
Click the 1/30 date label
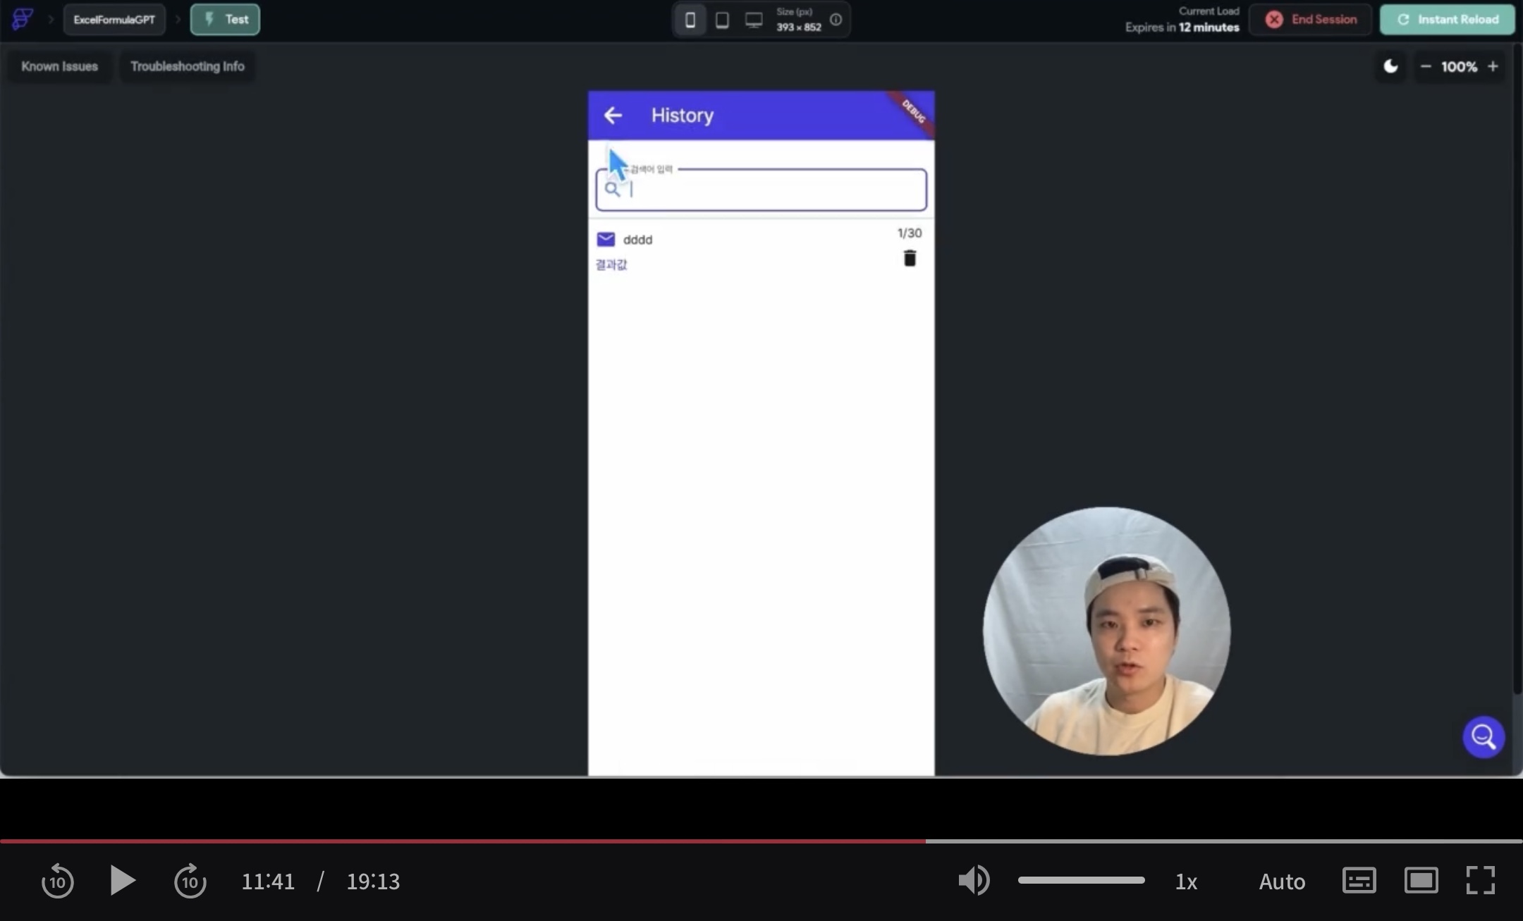point(909,233)
